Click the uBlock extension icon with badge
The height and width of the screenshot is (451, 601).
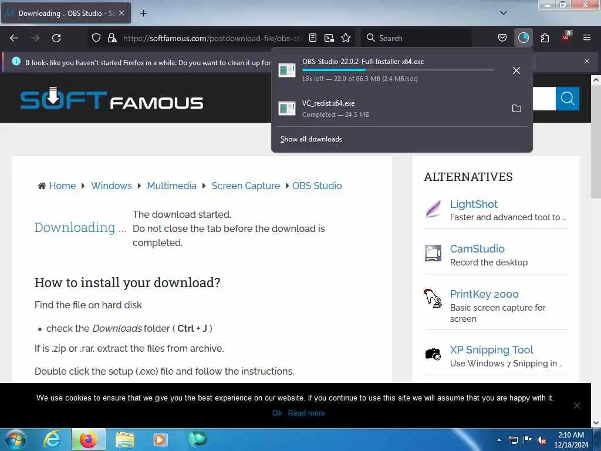tap(566, 37)
